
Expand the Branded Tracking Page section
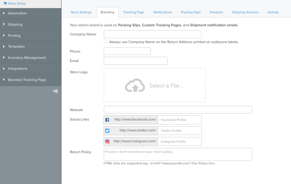(31, 80)
